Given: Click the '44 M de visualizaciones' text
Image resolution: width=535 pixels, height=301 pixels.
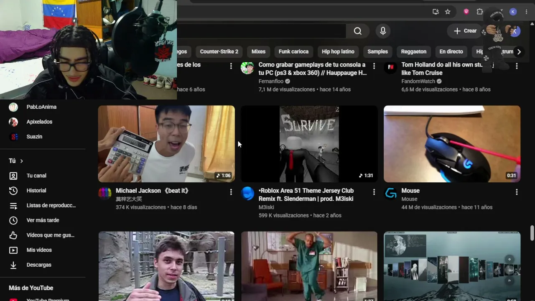Looking at the screenshot, I should [x=429, y=207].
